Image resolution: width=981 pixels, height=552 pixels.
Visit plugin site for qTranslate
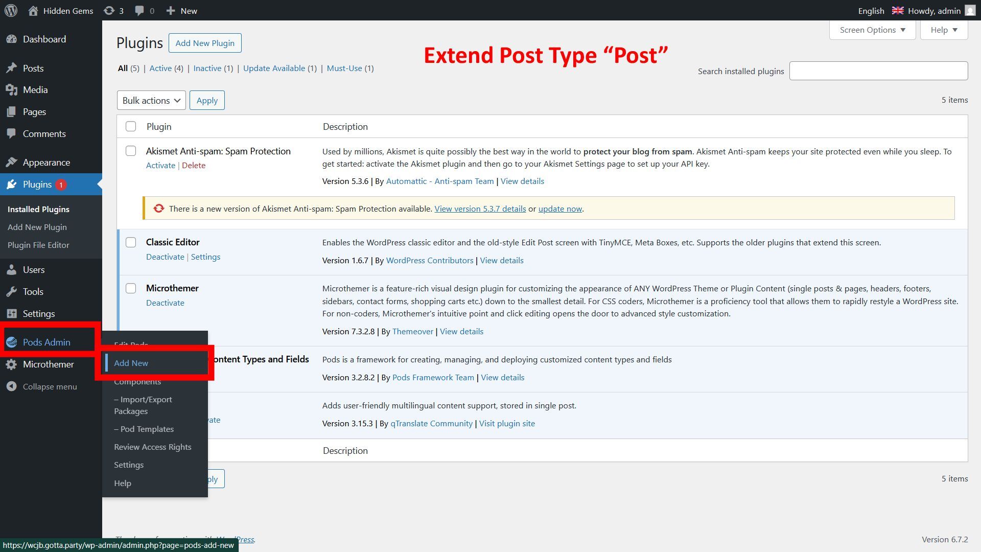click(x=507, y=423)
